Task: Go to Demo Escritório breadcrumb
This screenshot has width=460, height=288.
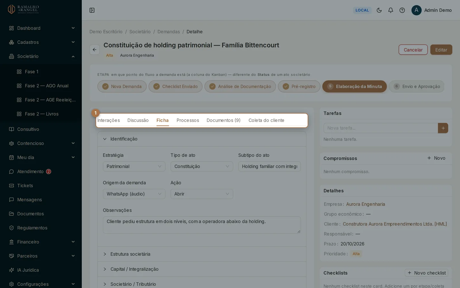Action: pos(106,32)
